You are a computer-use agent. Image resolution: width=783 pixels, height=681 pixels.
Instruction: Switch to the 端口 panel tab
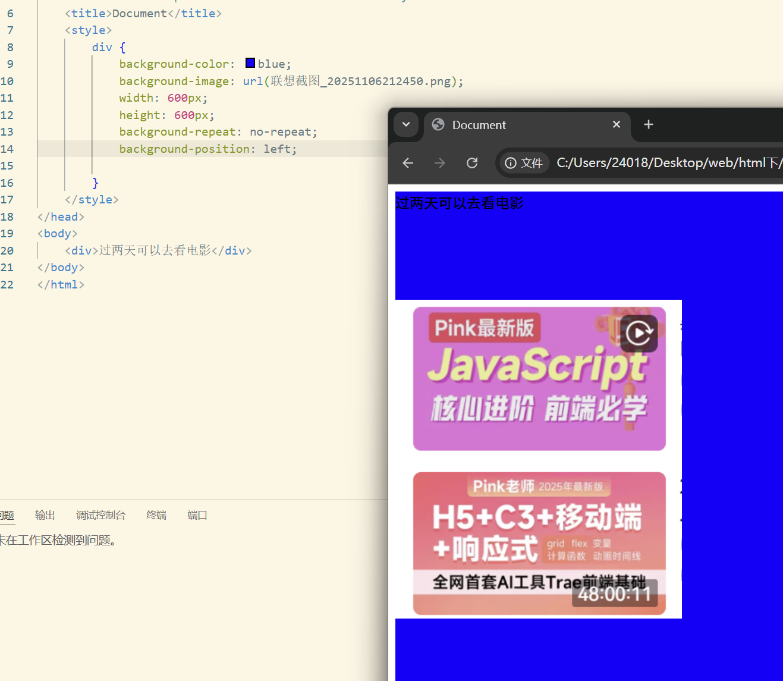pyautogui.click(x=197, y=515)
